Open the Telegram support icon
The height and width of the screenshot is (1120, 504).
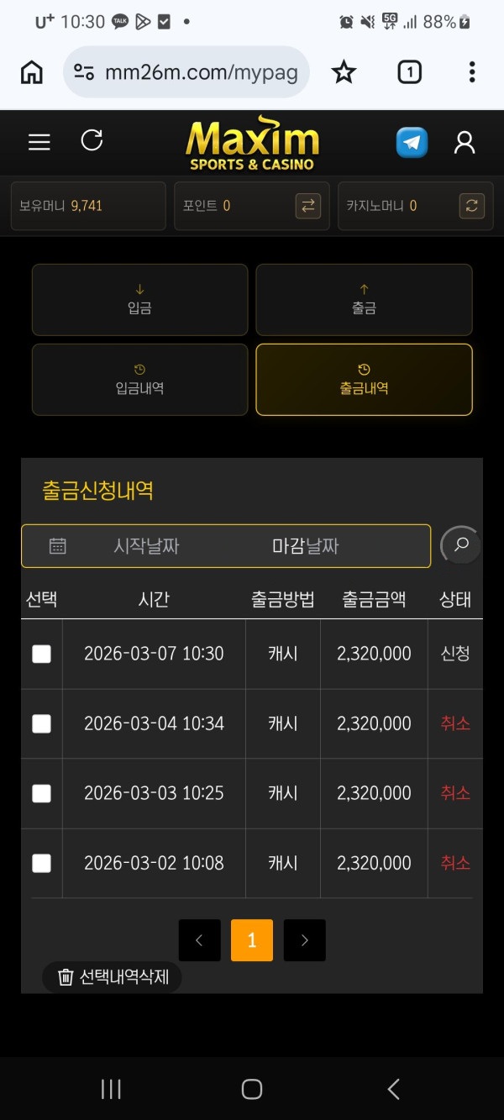[412, 142]
